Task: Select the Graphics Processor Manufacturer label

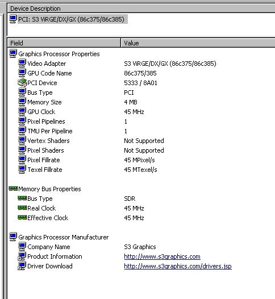Action: [x=64, y=237]
